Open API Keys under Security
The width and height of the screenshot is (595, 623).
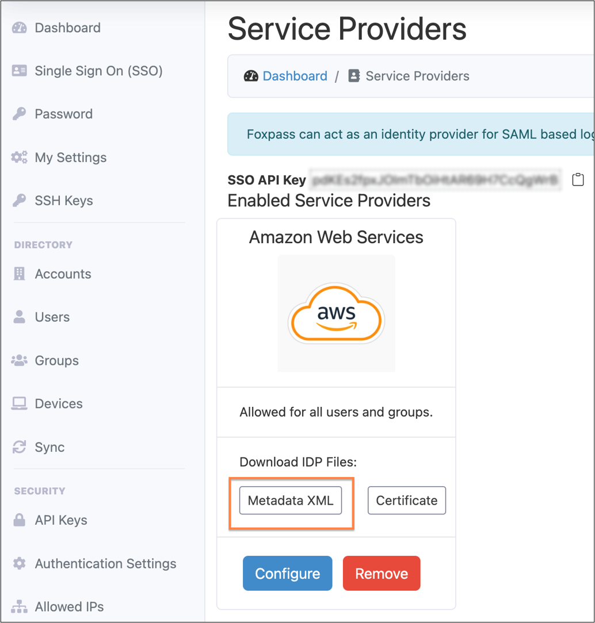pyautogui.click(x=61, y=520)
